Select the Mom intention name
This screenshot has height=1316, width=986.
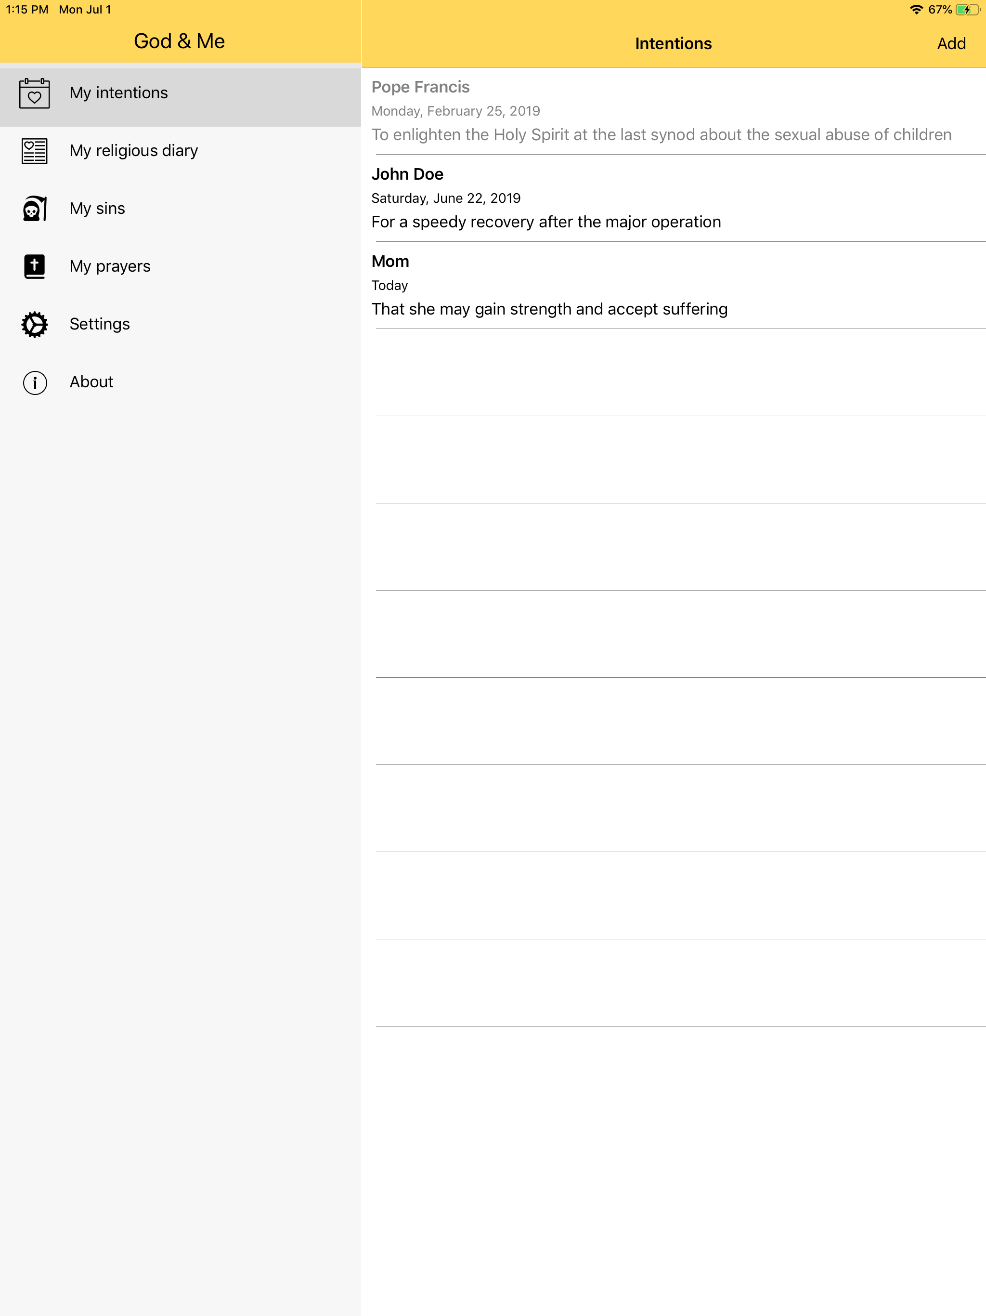tap(390, 261)
